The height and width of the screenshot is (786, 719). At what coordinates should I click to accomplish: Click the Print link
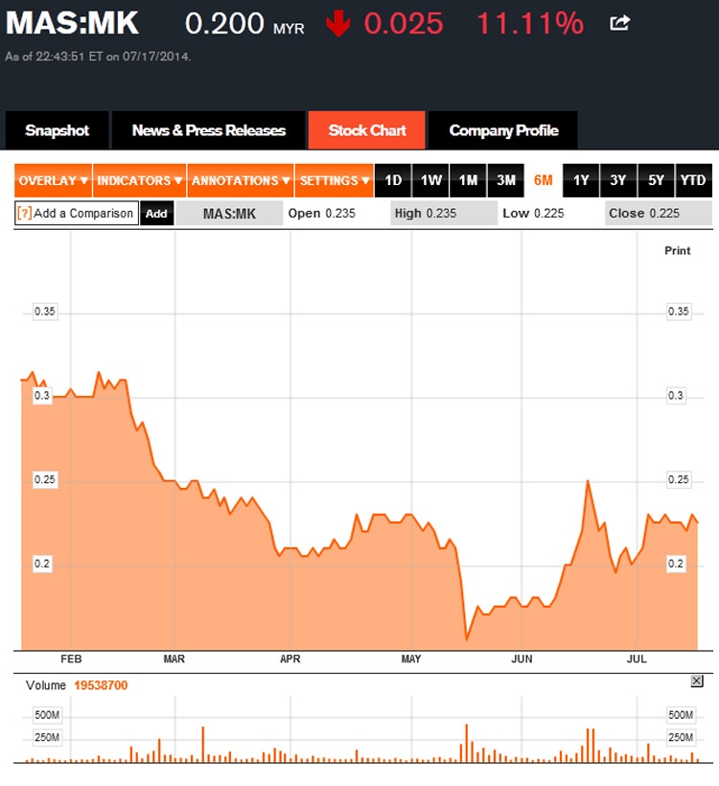pos(677,250)
